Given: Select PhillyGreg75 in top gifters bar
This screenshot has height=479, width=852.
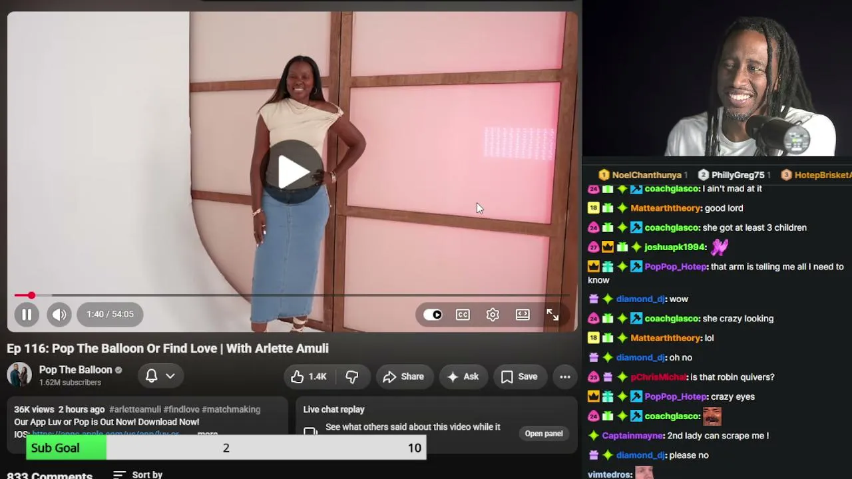Looking at the screenshot, I should pyautogui.click(x=738, y=175).
